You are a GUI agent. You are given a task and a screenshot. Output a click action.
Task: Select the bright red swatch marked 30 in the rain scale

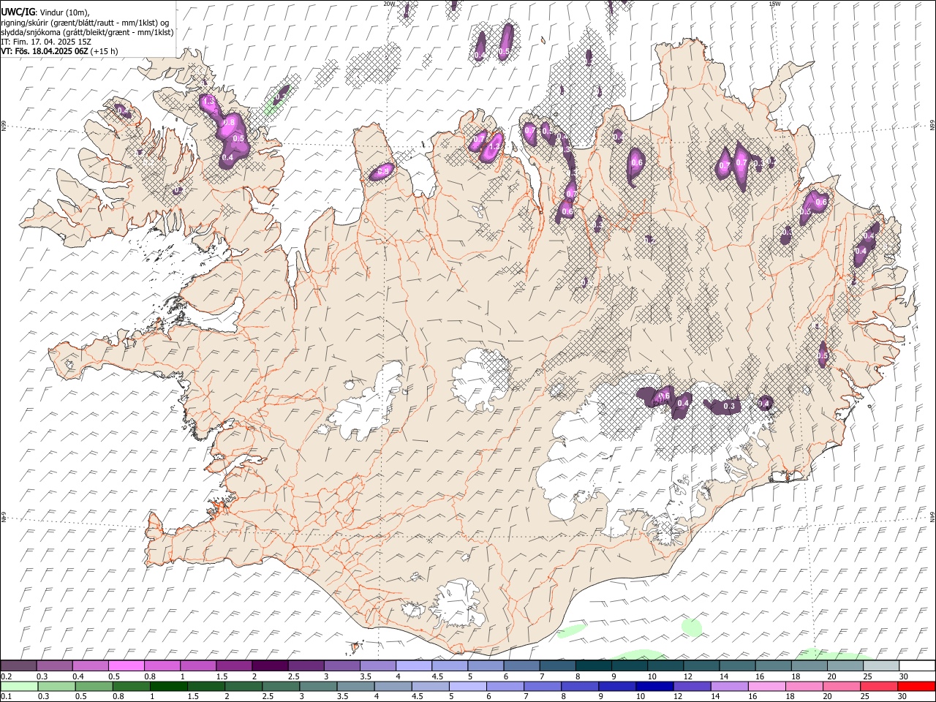tap(916, 686)
